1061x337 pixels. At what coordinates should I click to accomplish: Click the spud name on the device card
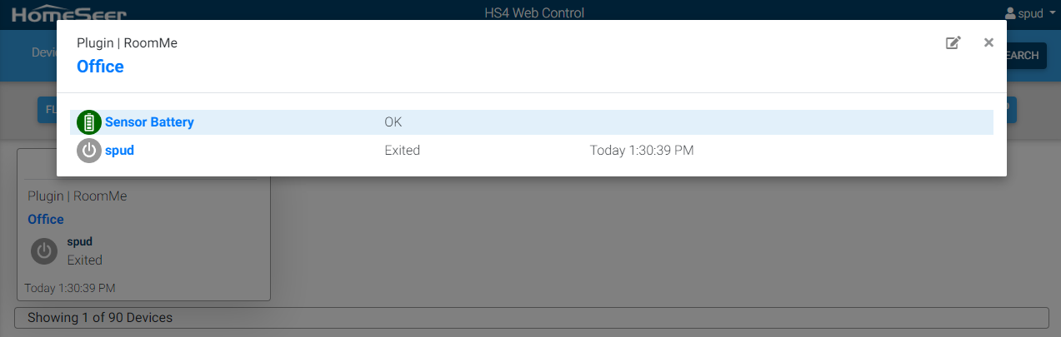[79, 242]
